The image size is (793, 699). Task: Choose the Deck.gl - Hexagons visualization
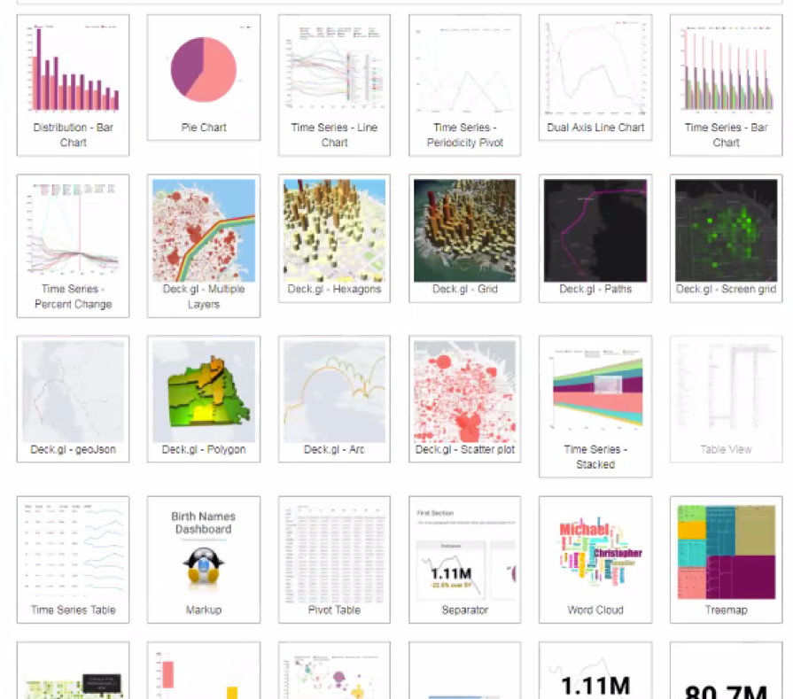pos(334,238)
